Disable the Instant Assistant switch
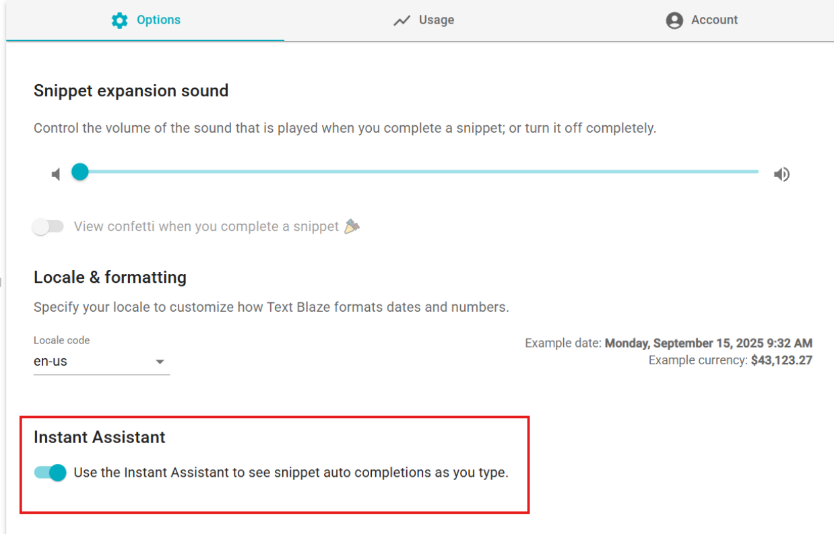The width and height of the screenshot is (834, 534). pyautogui.click(x=51, y=473)
